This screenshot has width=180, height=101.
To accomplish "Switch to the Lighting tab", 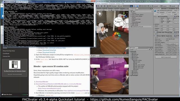I will tap(172, 8).
